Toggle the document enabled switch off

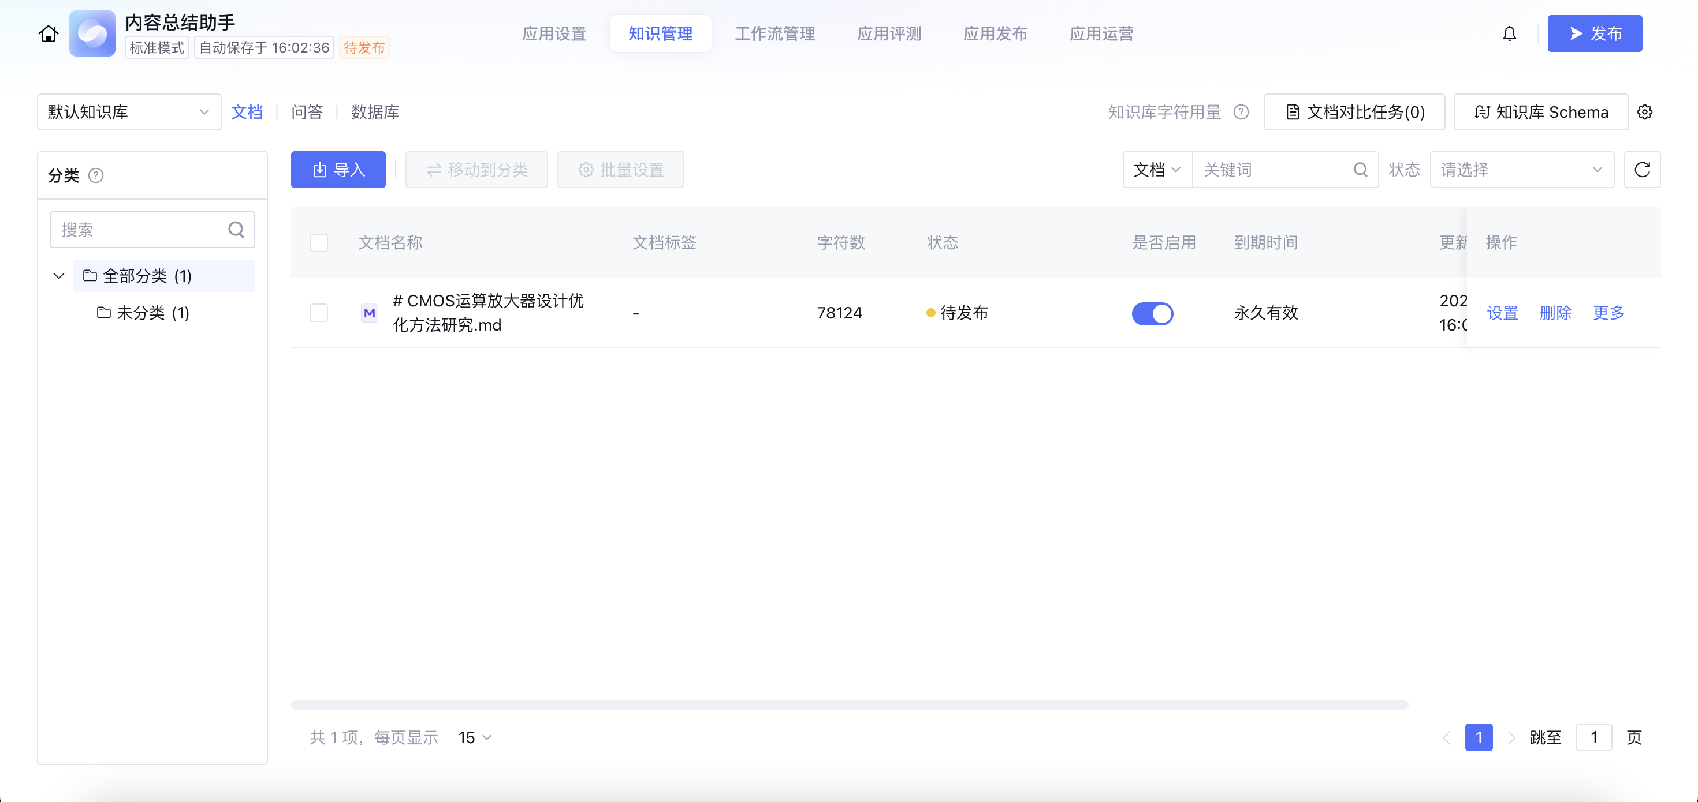[1152, 313]
